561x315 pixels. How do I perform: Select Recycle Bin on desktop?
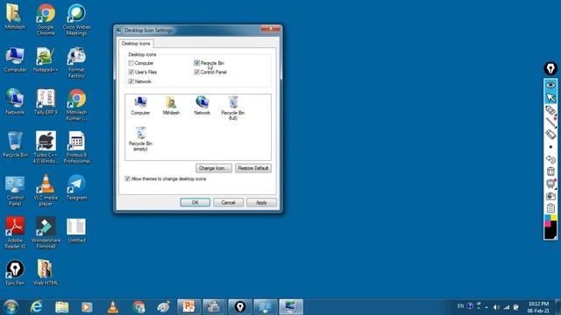[15, 144]
